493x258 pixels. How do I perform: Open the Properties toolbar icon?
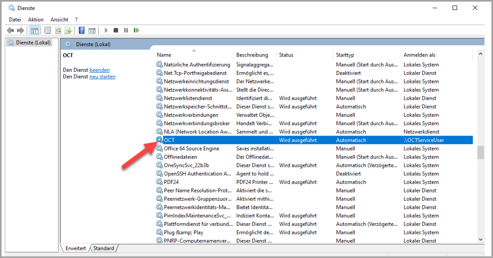tap(48, 30)
